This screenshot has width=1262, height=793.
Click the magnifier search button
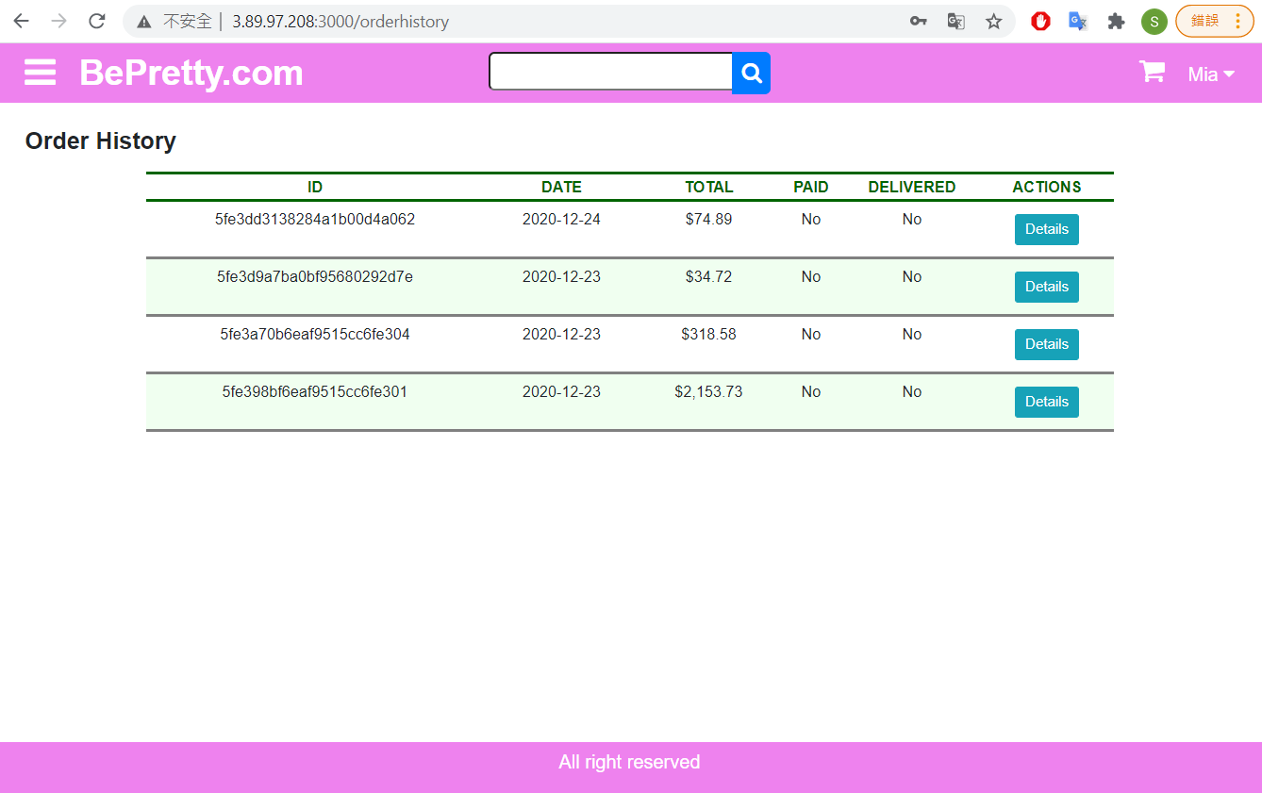(x=752, y=73)
